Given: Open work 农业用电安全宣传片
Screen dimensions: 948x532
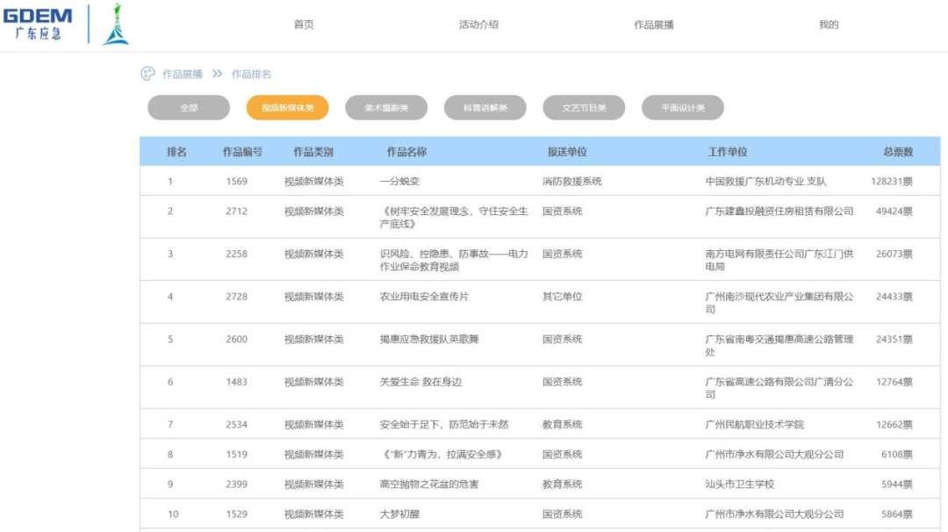Looking at the screenshot, I should pos(424,296).
